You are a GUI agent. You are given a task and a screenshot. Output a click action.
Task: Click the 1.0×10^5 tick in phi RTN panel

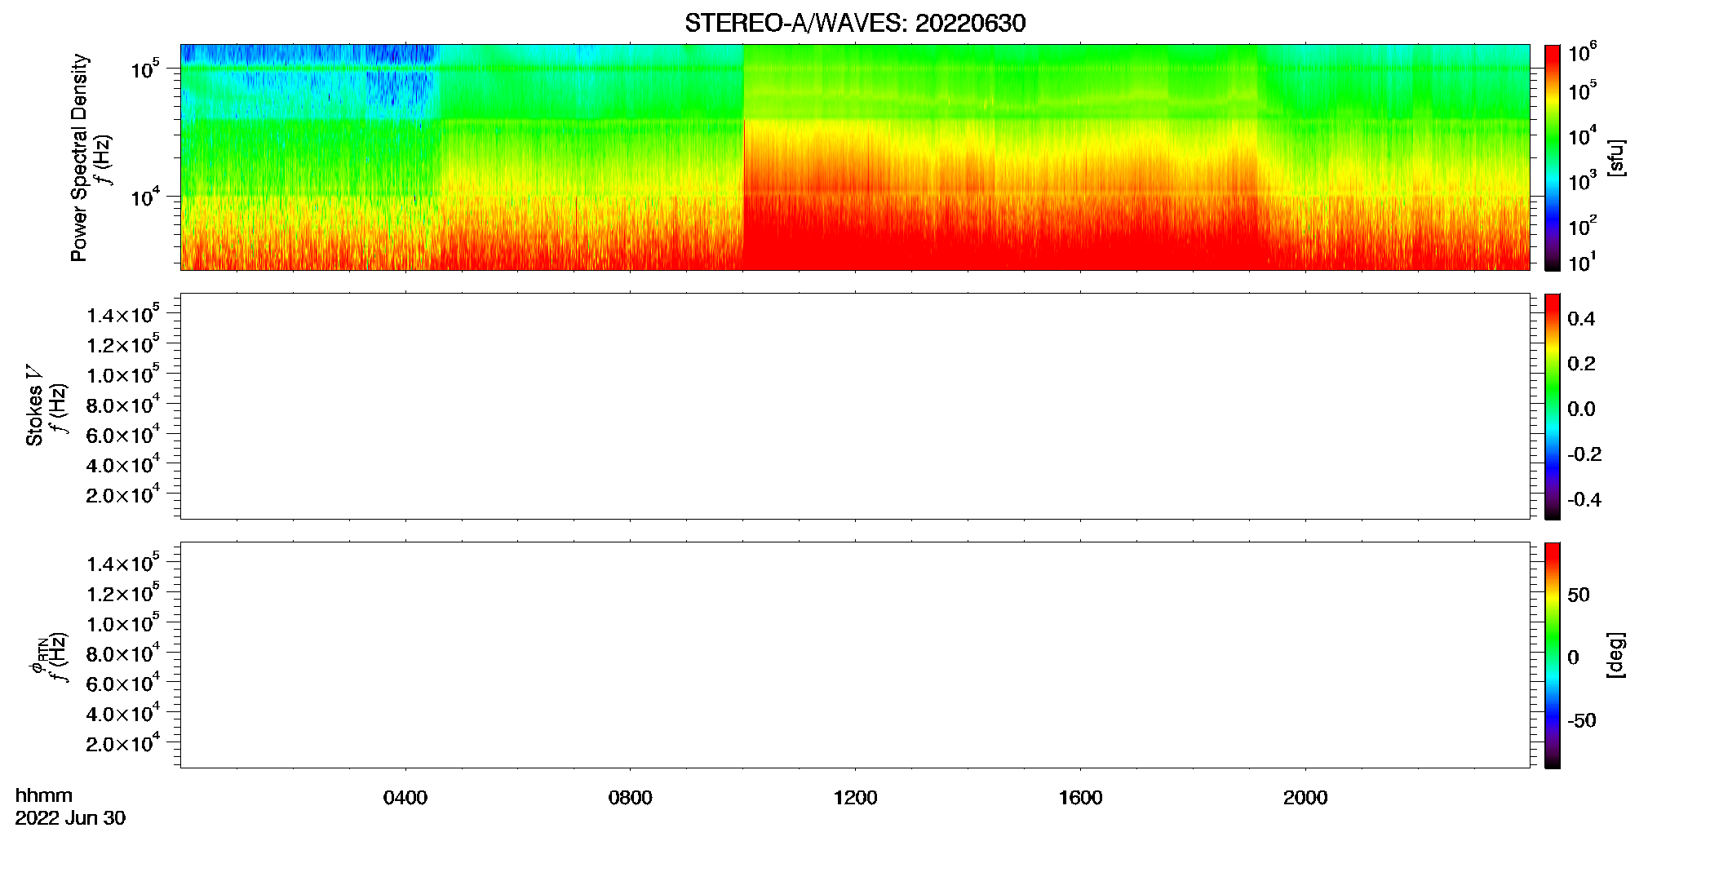tap(123, 622)
